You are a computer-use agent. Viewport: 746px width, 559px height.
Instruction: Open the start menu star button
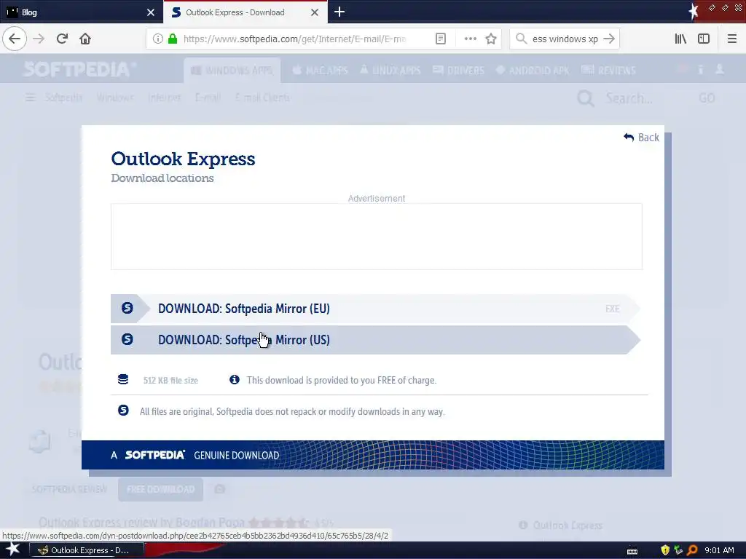tap(13, 550)
